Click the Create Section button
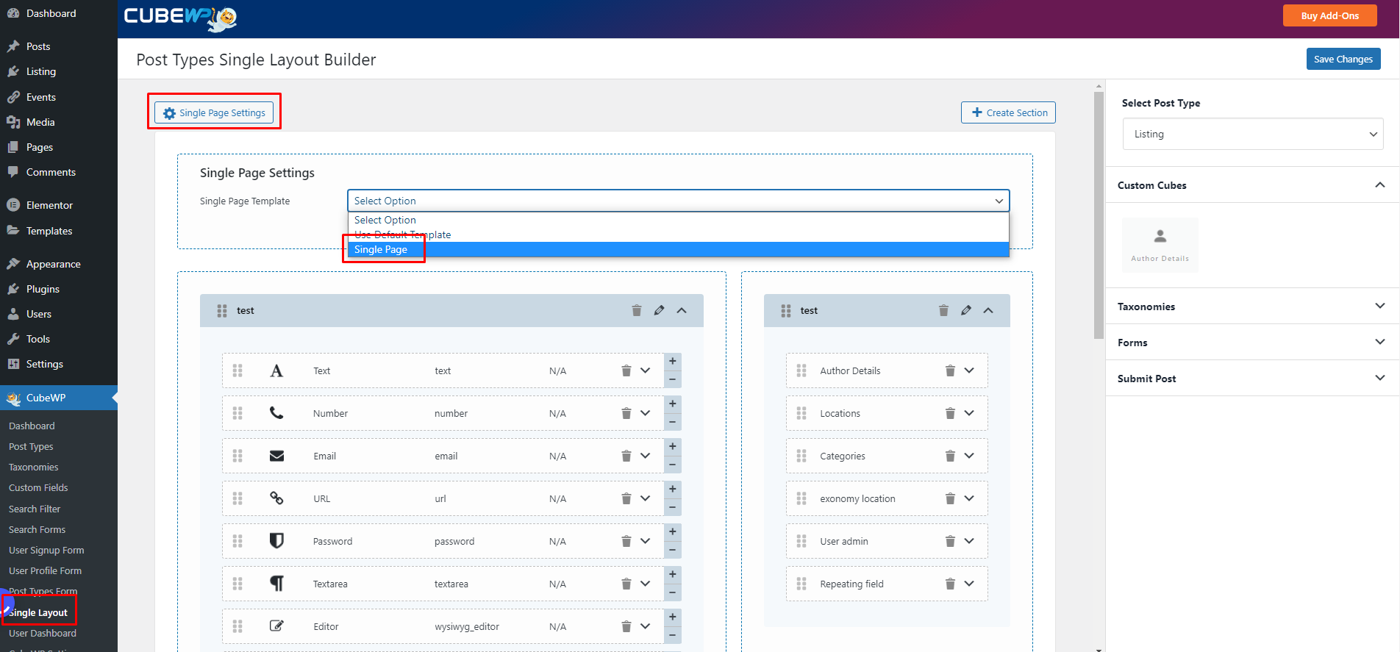Screen dimensions: 1400x652 click(x=1009, y=112)
